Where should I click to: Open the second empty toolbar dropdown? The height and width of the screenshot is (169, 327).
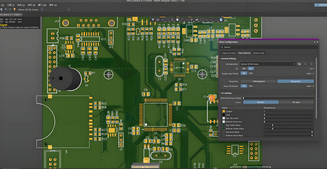[69, 10]
